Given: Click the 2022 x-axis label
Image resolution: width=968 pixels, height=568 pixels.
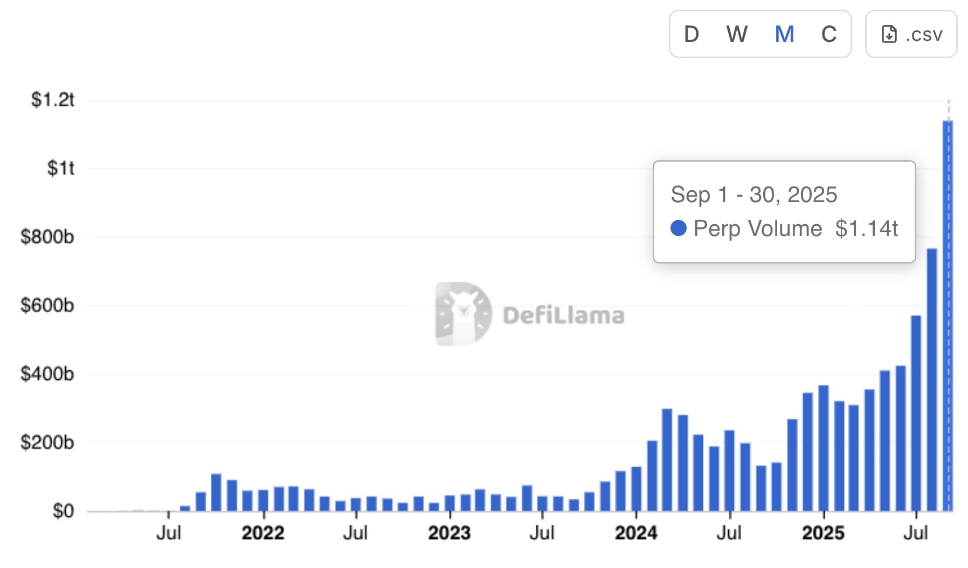Looking at the screenshot, I should 263,533.
